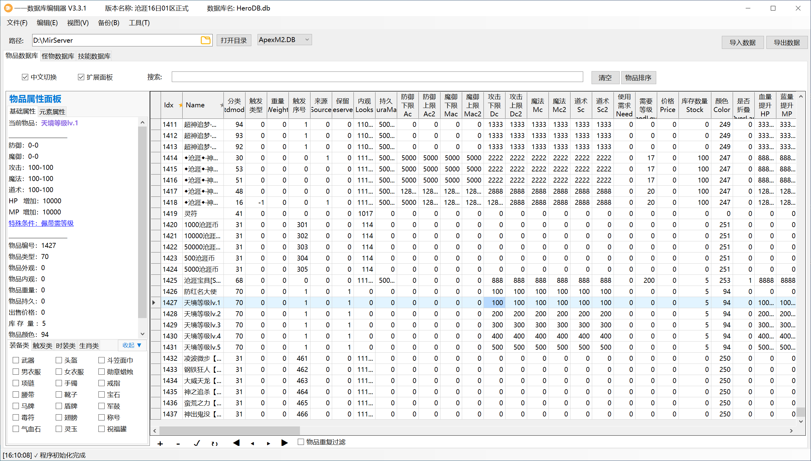Open the 编辑(E) menu

coord(47,23)
